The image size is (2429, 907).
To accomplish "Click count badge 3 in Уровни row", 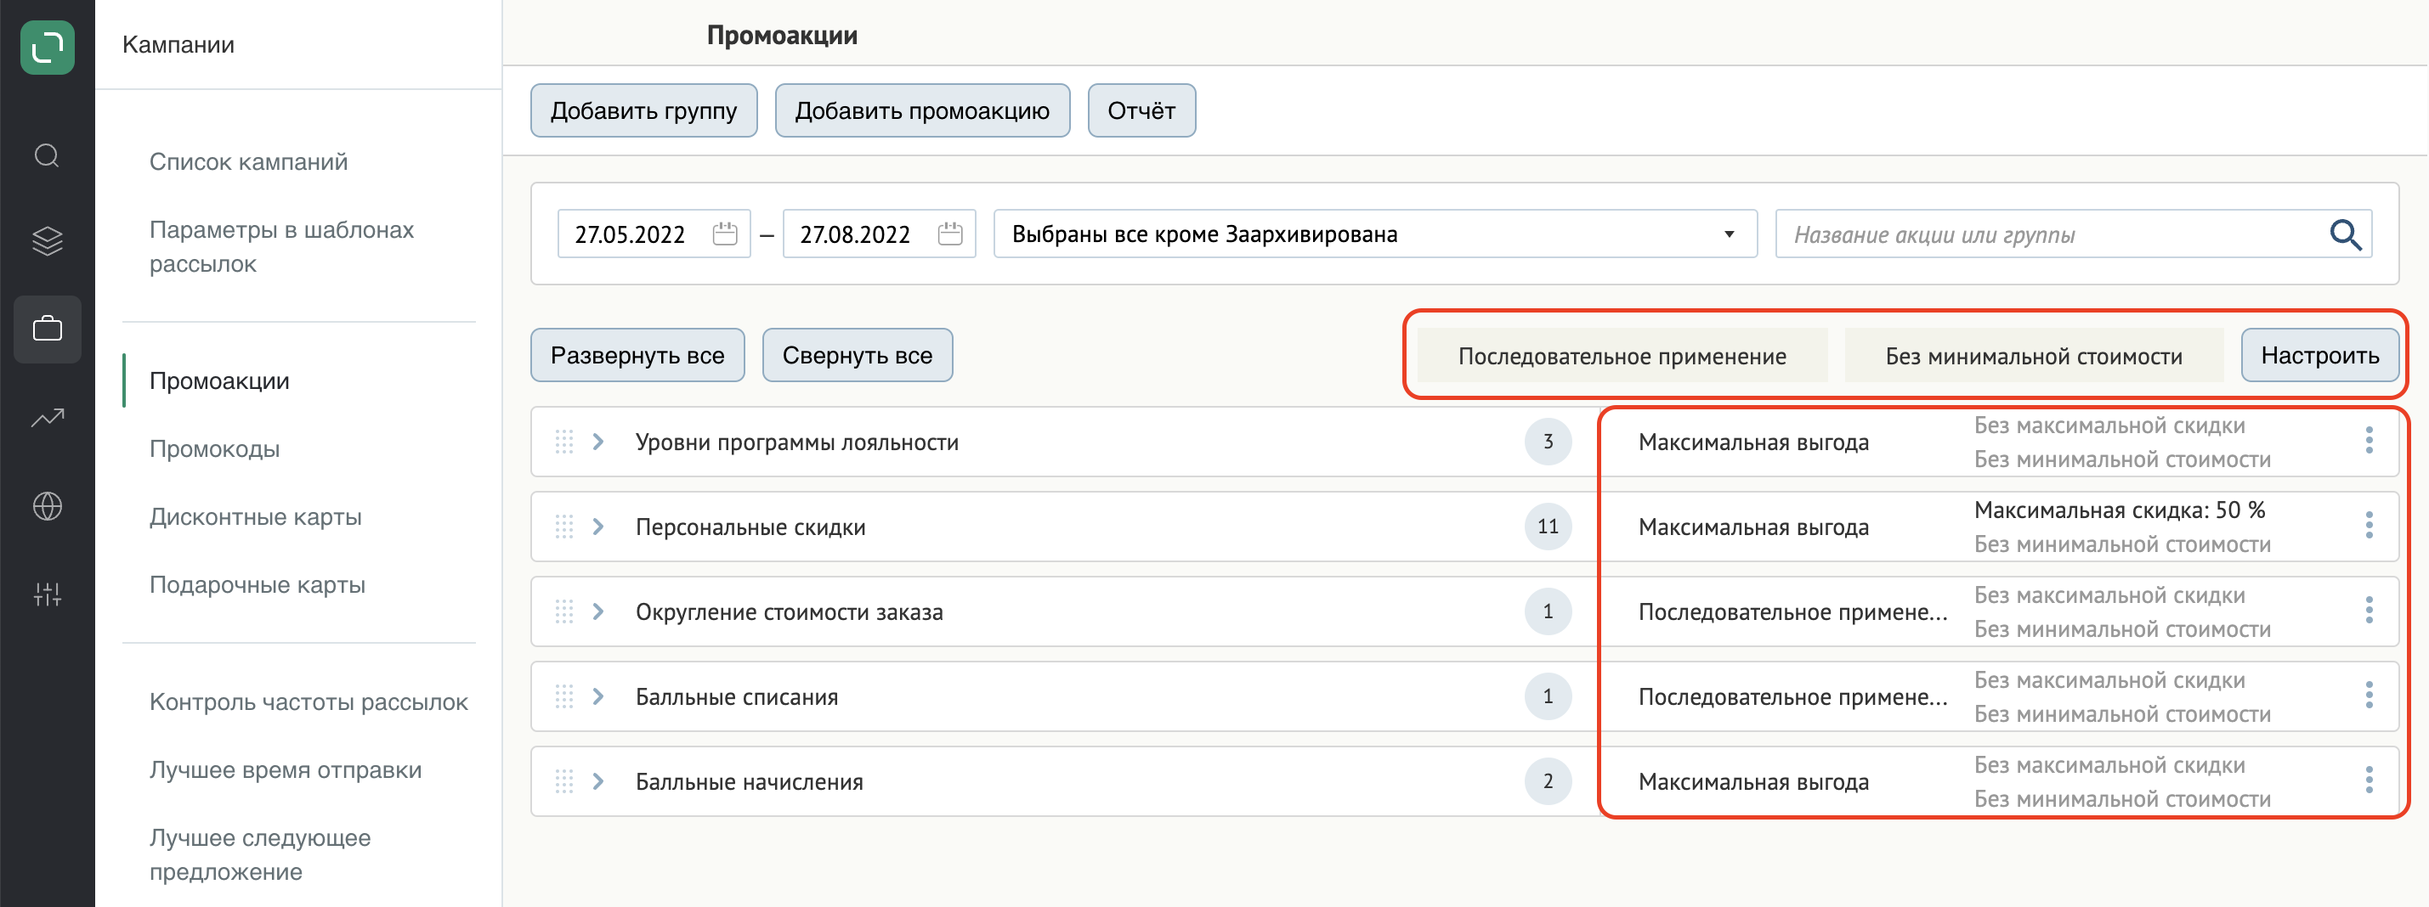I will 1548,442.
